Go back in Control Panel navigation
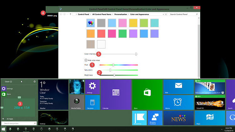Image resolution: width=235 pixels, height=132 pixels. click(61, 14)
